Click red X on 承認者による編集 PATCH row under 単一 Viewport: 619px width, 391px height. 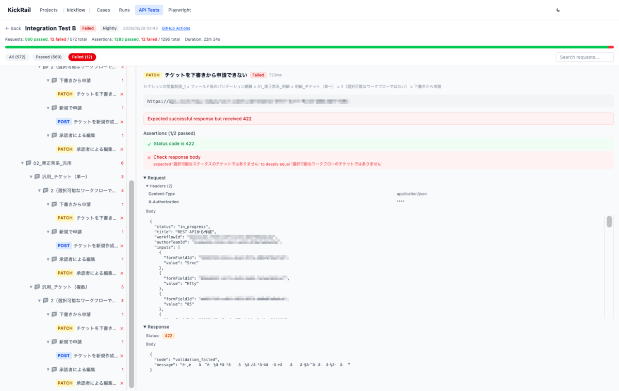click(122, 273)
